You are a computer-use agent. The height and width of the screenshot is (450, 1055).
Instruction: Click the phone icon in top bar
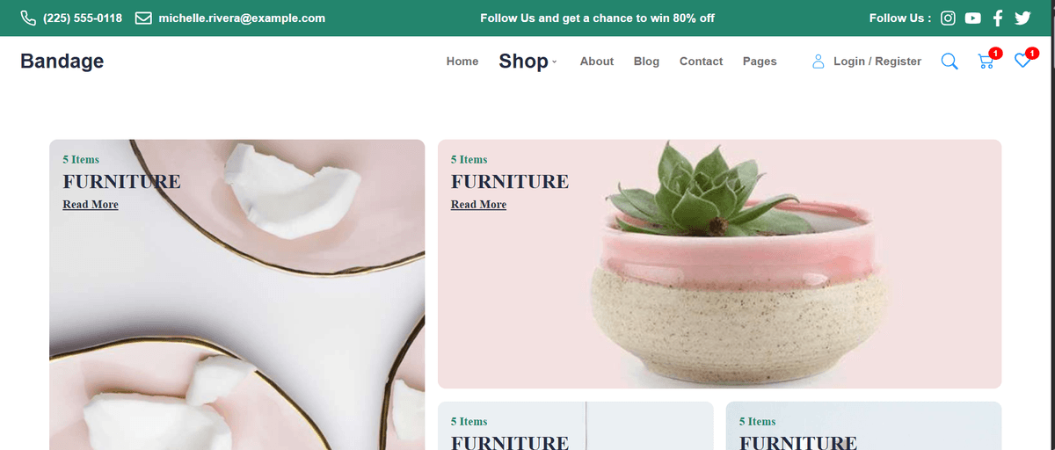pyautogui.click(x=28, y=18)
